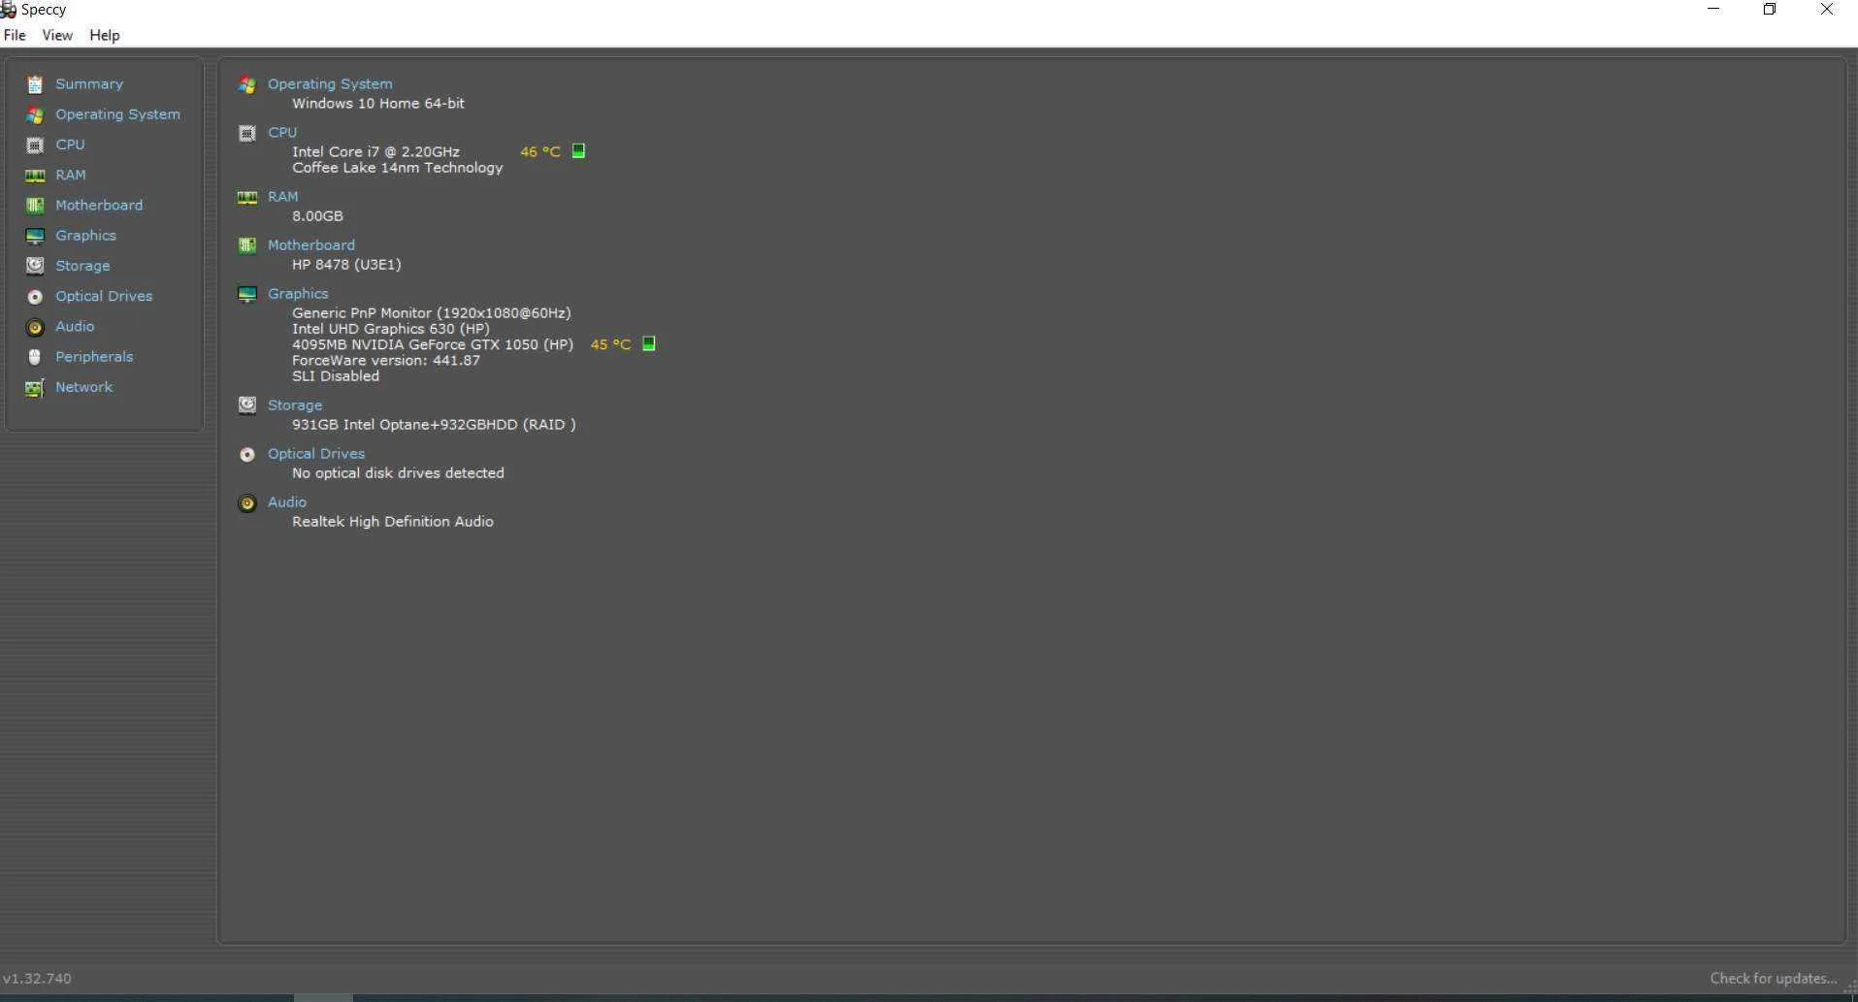
Task: Click the Summary clipboard icon in sidebar
Action: (x=35, y=84)
